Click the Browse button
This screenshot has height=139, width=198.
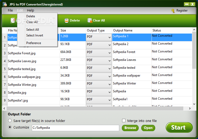click(x=130, y=128)
